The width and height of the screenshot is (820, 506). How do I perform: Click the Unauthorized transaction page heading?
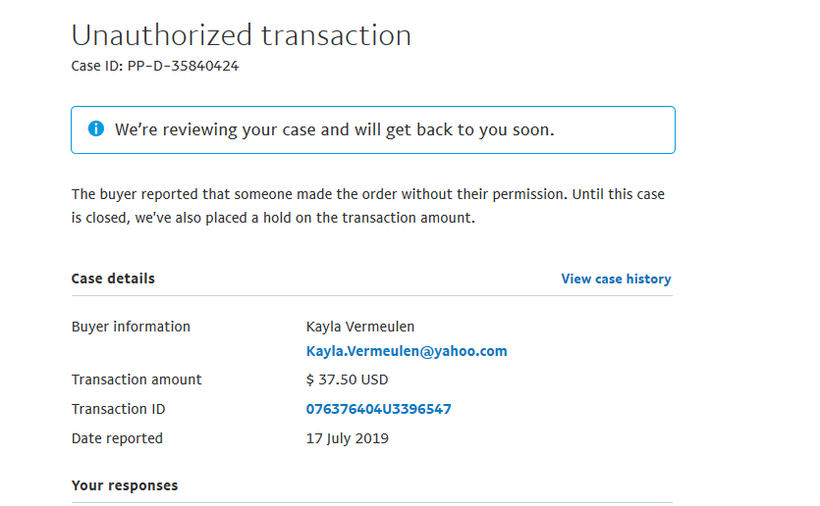pyautogui.click(x=241, y=35)
